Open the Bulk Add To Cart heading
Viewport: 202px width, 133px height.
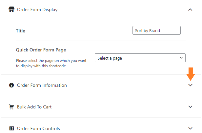pos(34,107)
